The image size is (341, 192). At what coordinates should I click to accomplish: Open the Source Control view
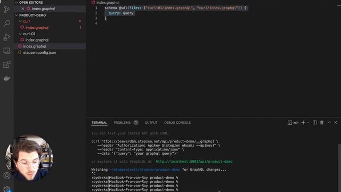click(x=7, y=10)
